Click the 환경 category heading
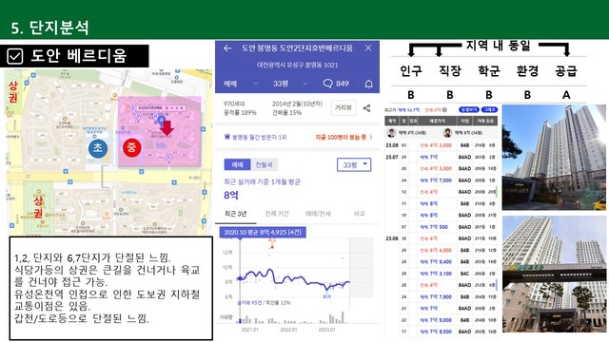Screen dimensions: 609x342 527,71
